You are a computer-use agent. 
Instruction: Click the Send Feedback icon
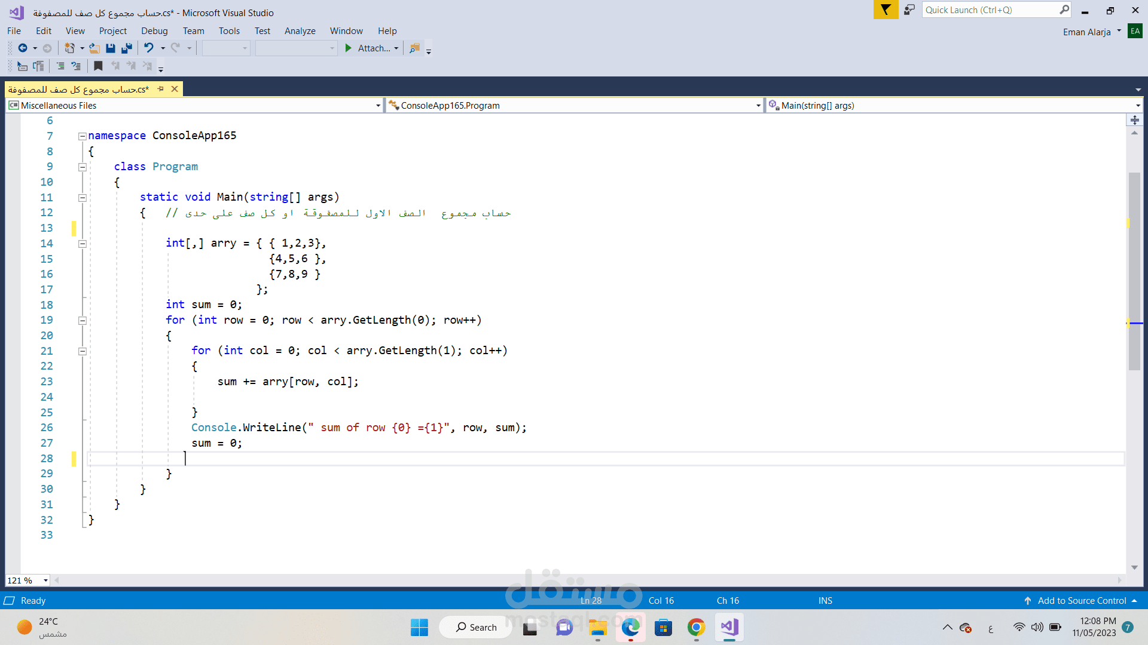tap(909, 10)
